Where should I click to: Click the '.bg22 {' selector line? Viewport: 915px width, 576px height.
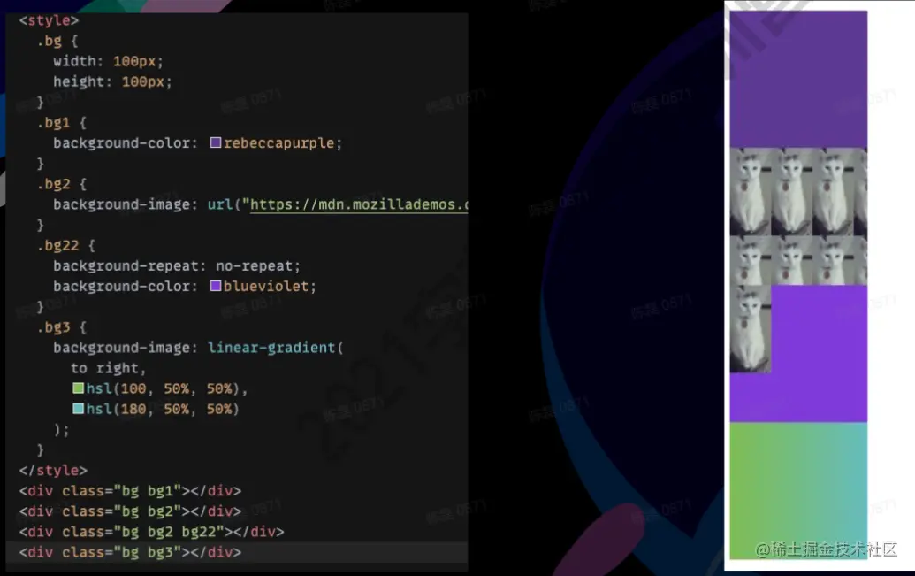point(66,245)
